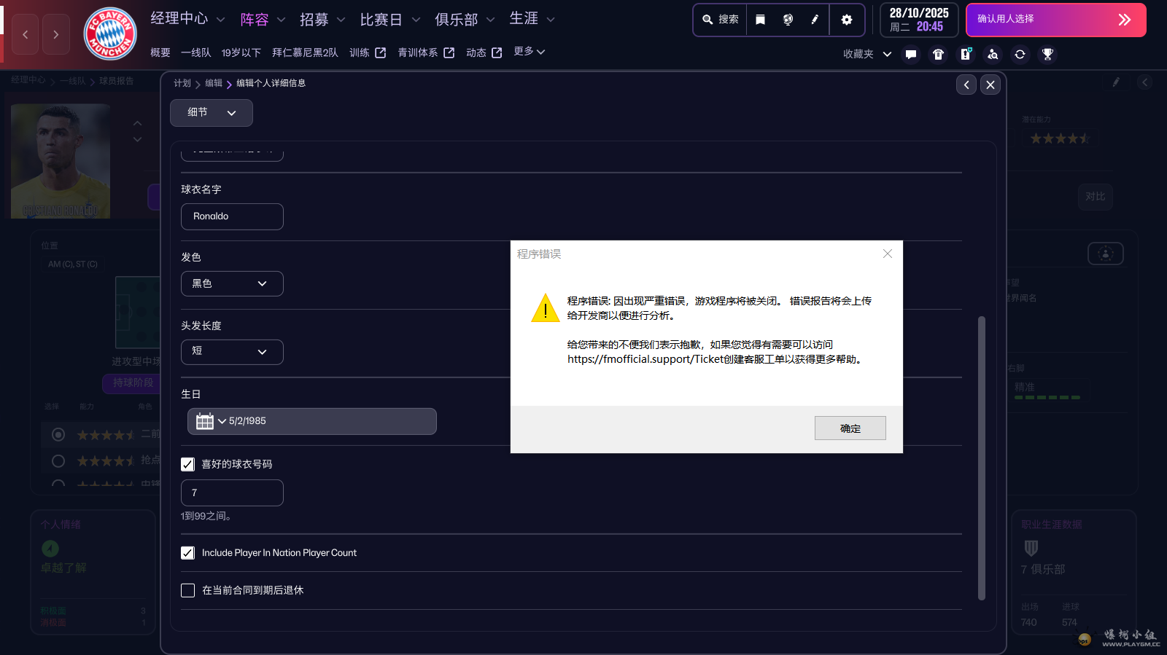The width and height of the screenshot is (1167, 655).
Task: Open the 细节 section dropdown
Action: click(x=211, y=113)
